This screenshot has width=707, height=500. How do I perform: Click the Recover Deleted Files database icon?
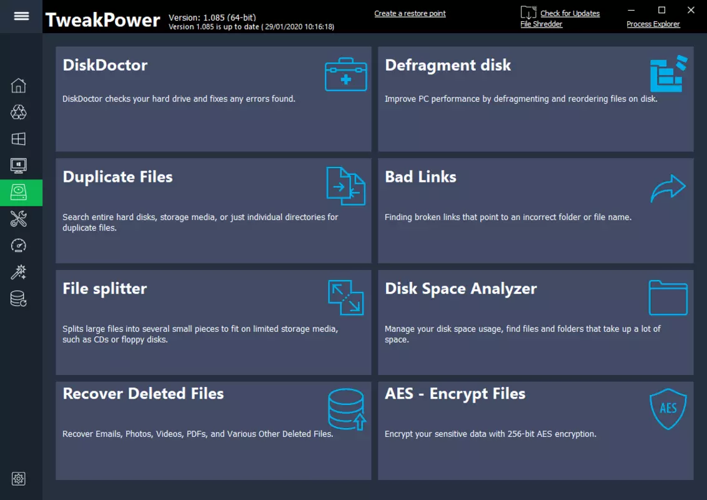(x=347, y=409)
